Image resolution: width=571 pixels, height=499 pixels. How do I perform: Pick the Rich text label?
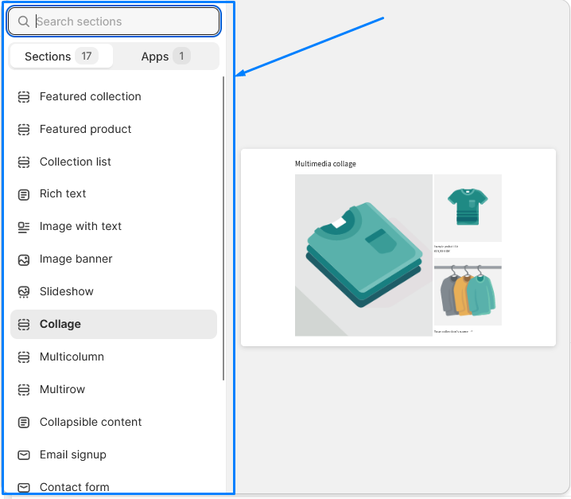pos(63,193)
